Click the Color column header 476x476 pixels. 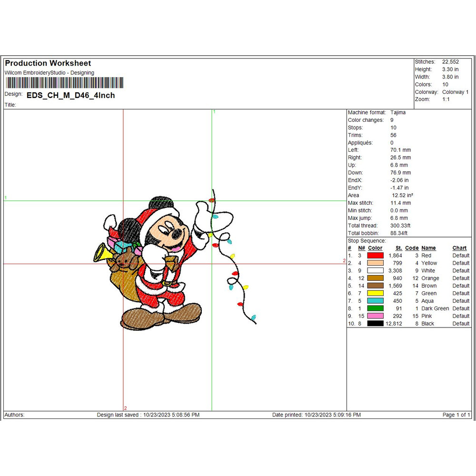pyautogui.click(x=375, y=248)
